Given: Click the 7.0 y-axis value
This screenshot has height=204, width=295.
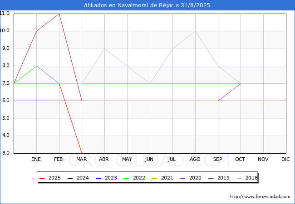Looking at the screenshot, I should coord(6,83).
